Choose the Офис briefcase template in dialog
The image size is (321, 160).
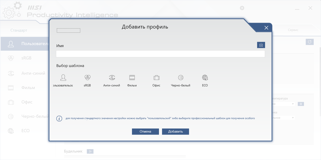pyautogui.click(x=156, y=78)
